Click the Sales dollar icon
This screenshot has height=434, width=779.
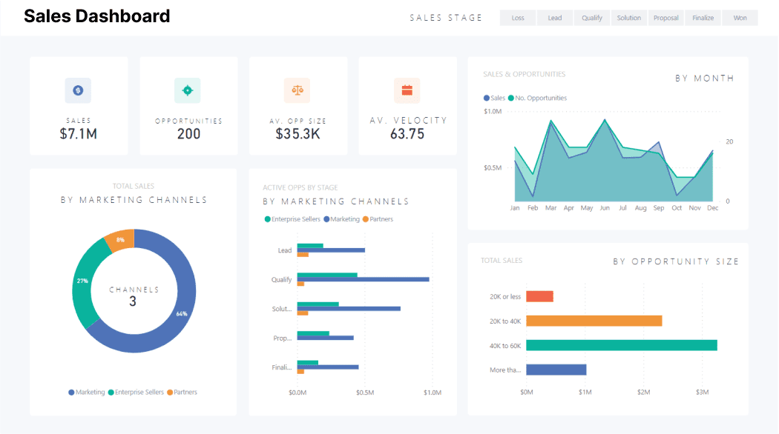(79, 90)
